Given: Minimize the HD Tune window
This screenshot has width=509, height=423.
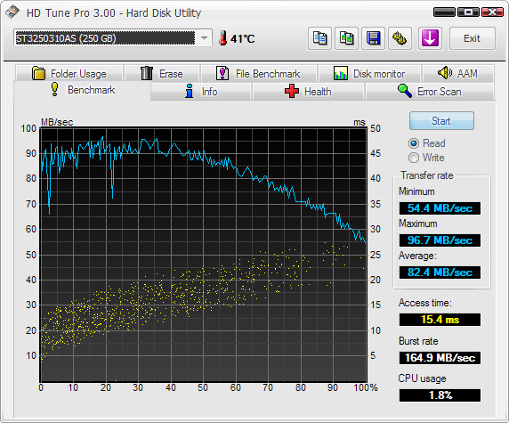Looking at the screenshot, I should [x=444, y=12].
